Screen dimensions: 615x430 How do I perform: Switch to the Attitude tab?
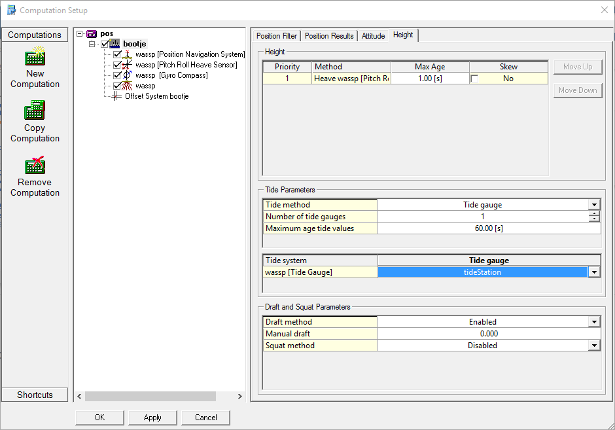tap(373, 36)
